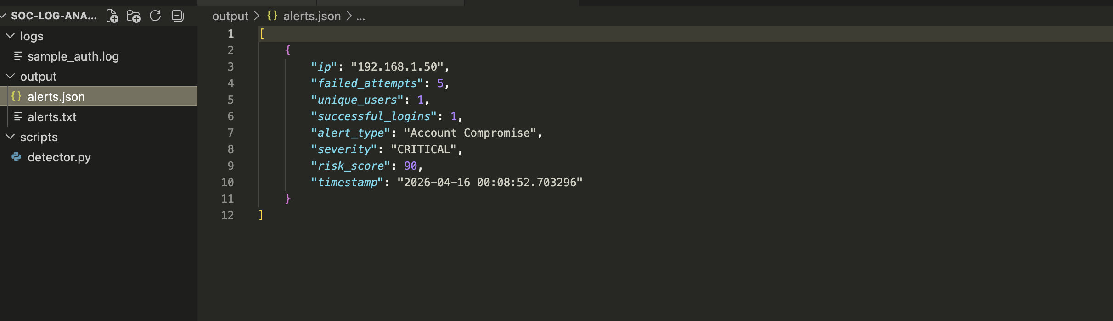Screen dimensions: 1113x321
Task: Click the risk_score value 90
Action: [410, 166]
